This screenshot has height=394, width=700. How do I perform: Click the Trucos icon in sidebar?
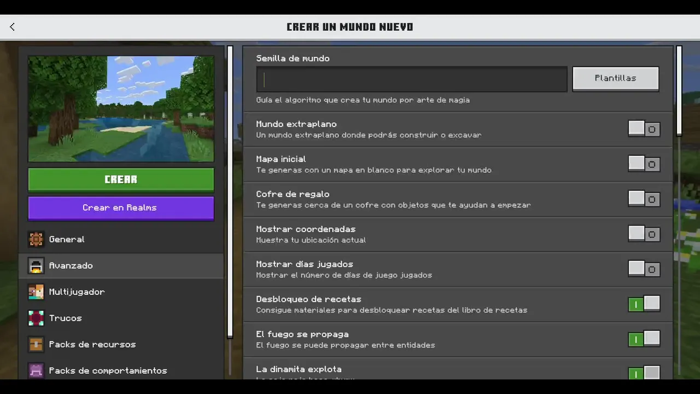coord(36,318)
